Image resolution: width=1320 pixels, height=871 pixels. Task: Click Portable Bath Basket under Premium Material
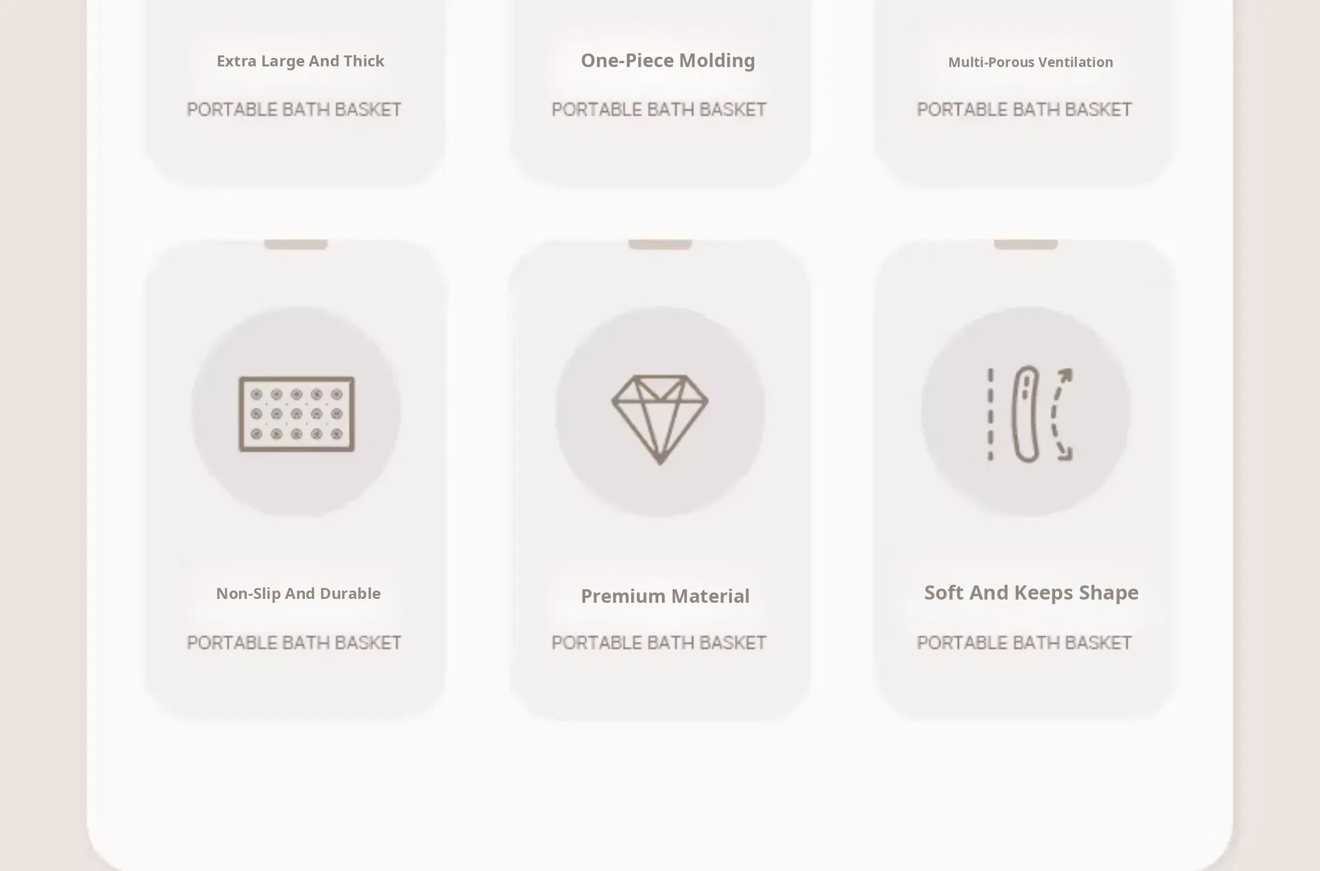pos(659,643)
